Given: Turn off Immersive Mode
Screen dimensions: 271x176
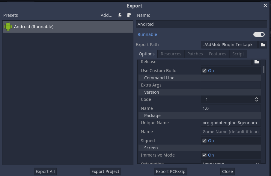Looking at the screenshot, I should [204, 155].
